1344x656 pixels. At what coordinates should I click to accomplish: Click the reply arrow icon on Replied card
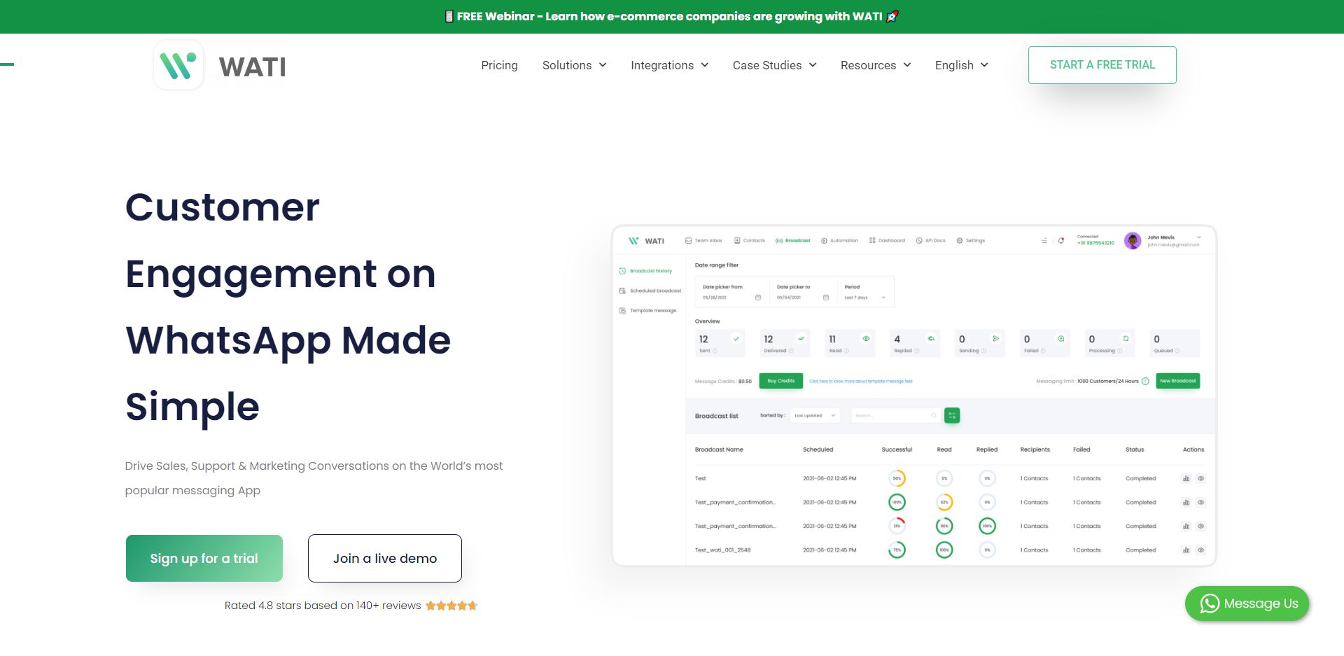pos(931,338)
